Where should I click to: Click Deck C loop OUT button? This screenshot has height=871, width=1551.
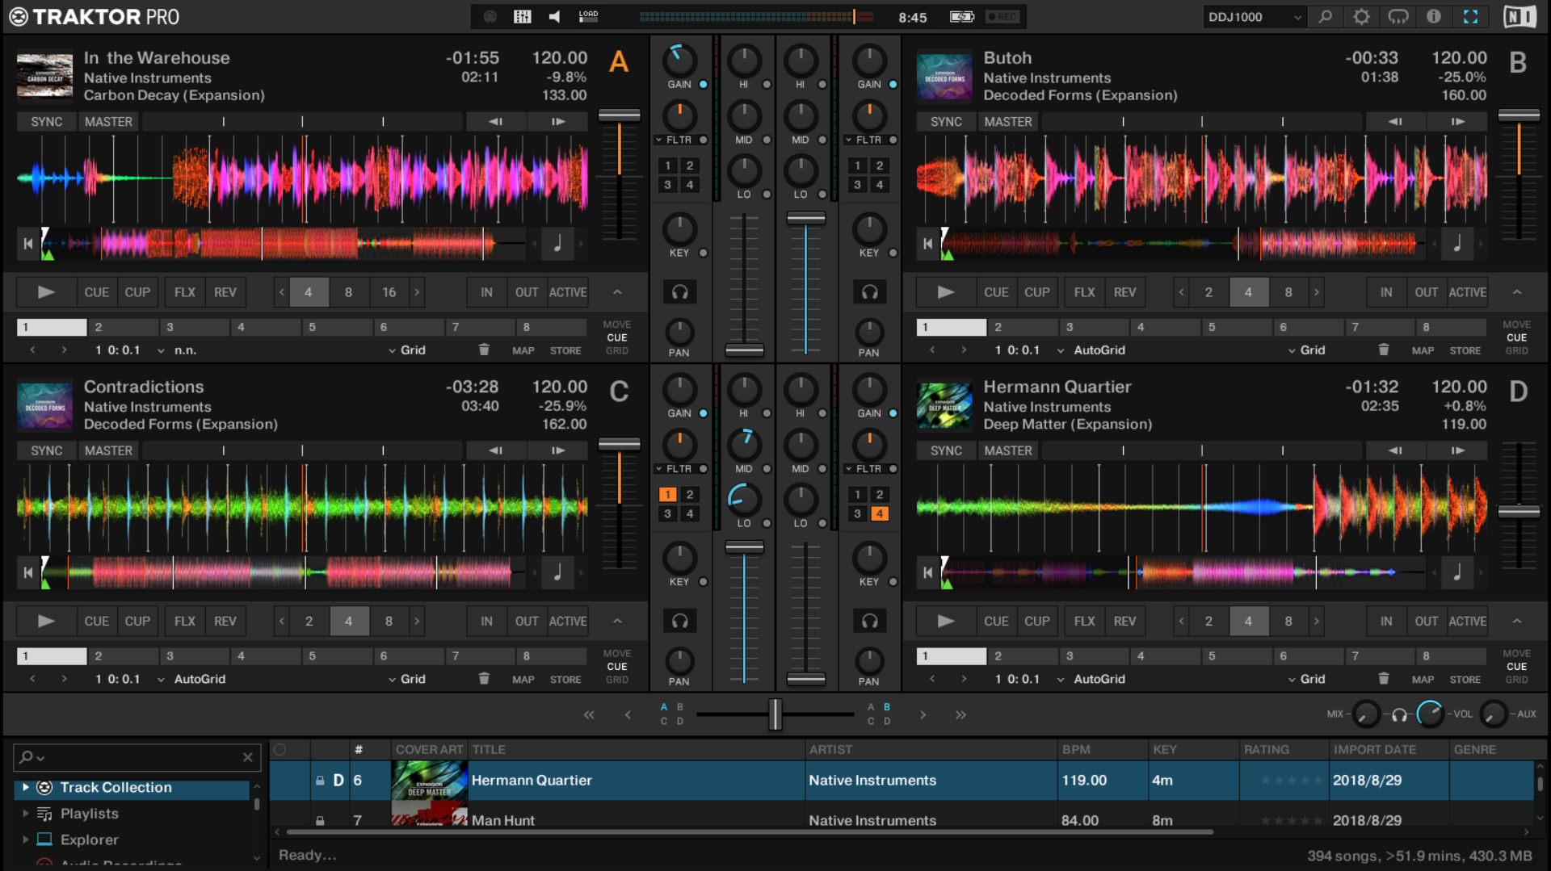click(x=527, y=621)
